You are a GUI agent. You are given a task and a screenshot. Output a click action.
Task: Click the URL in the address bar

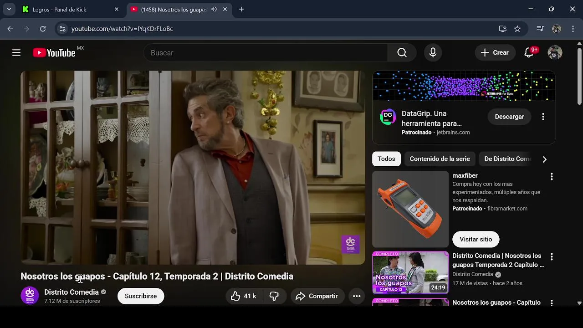(122, 29)
